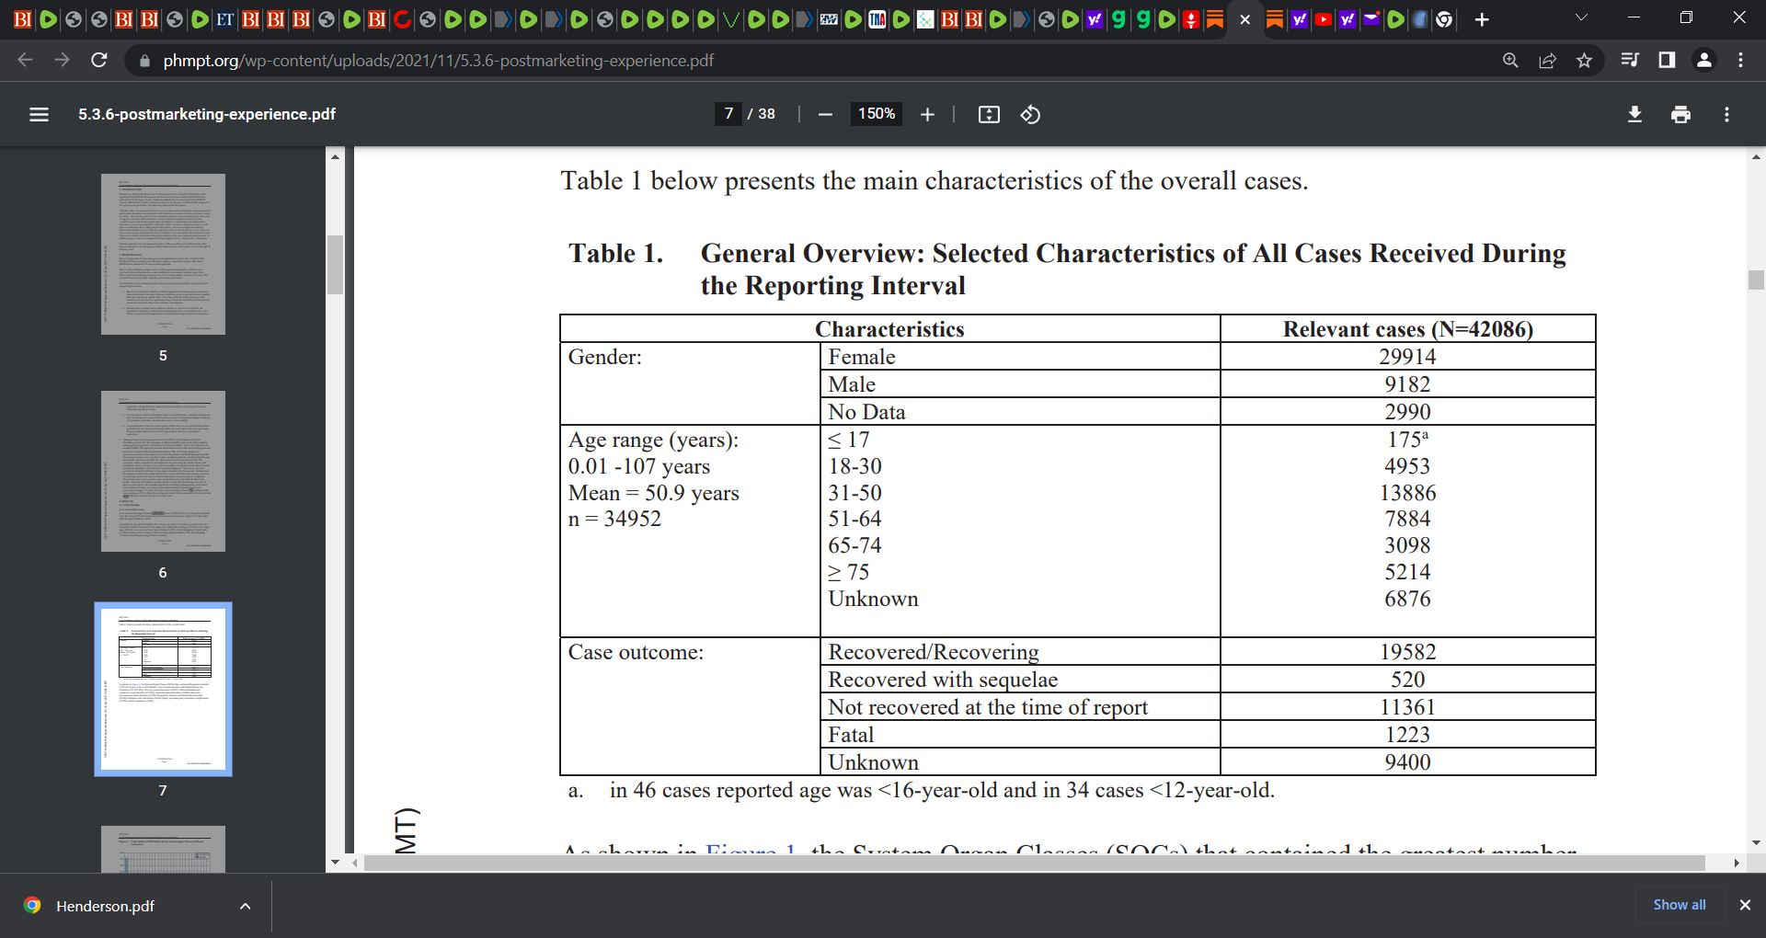This screenshot has height=938, width=1766.
Task: Click the Female count 29914
Action: click(1407, 357)
